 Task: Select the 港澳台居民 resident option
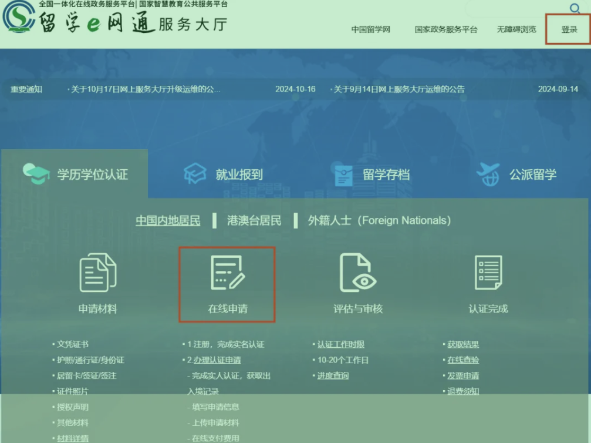tap(255, 221)
